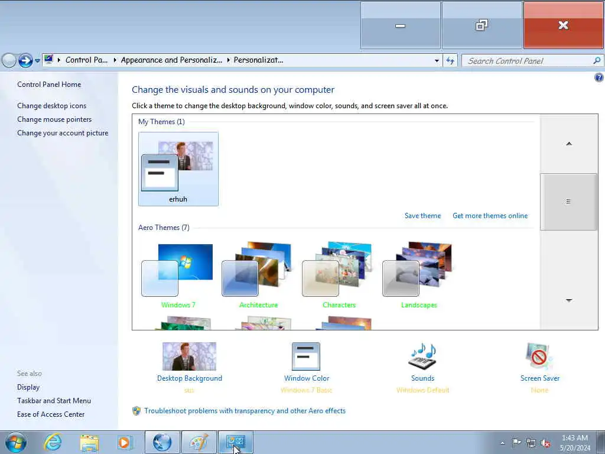Screen dimensions: 605x454
Task: Expand the arrow after Control Pa... breadcrumb
Action: (x=115, y=60)
